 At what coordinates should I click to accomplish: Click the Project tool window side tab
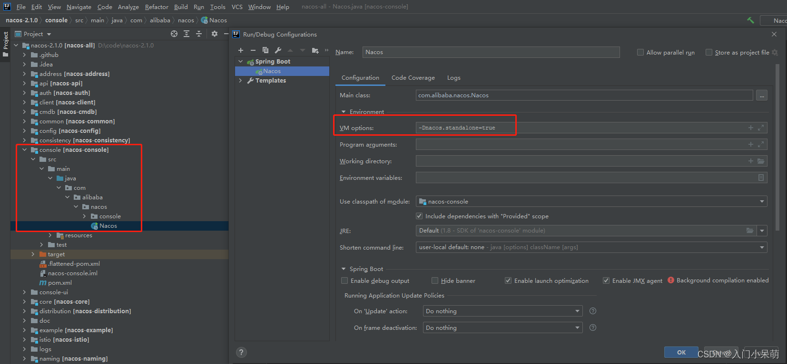(5, 44)
